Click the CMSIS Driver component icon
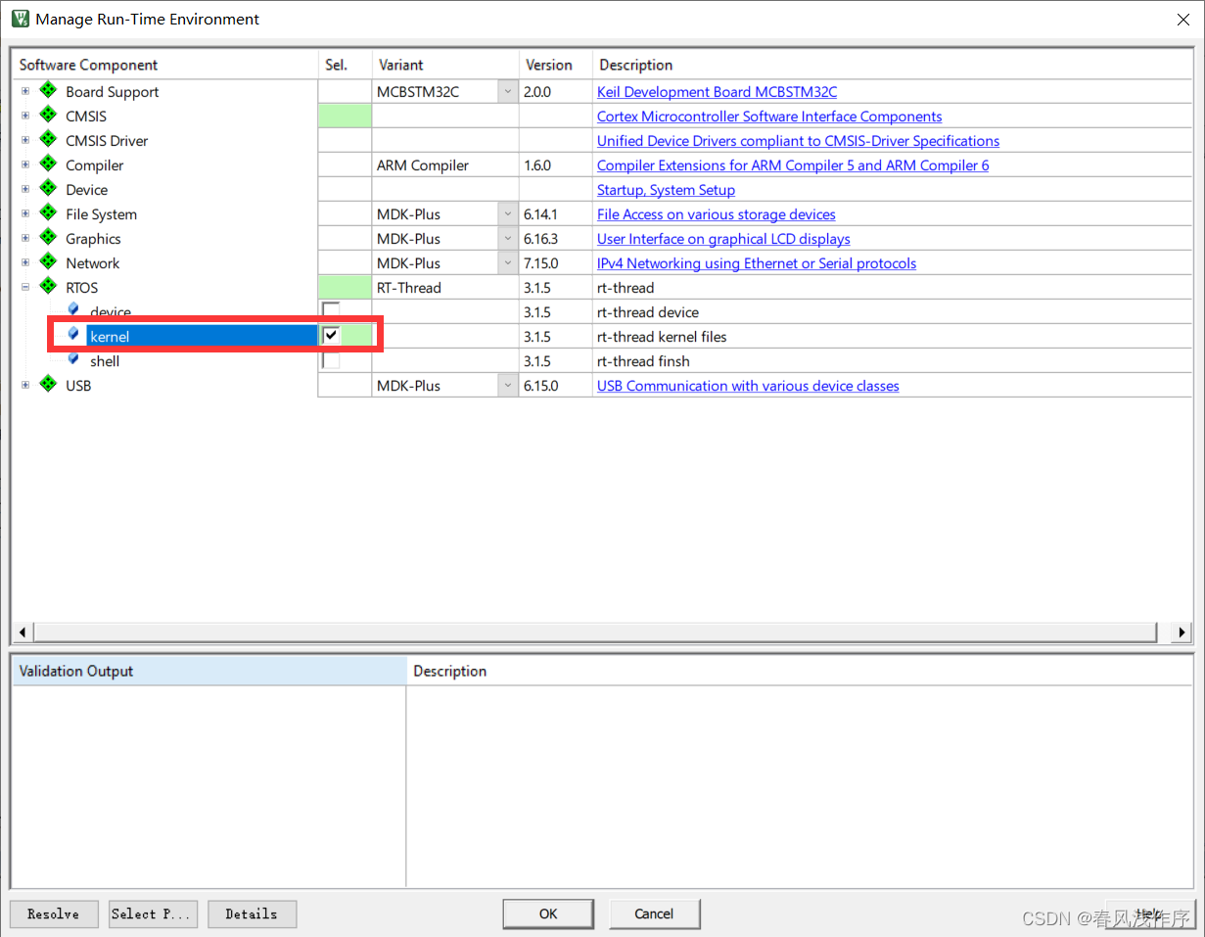 [x=48, y=140]
